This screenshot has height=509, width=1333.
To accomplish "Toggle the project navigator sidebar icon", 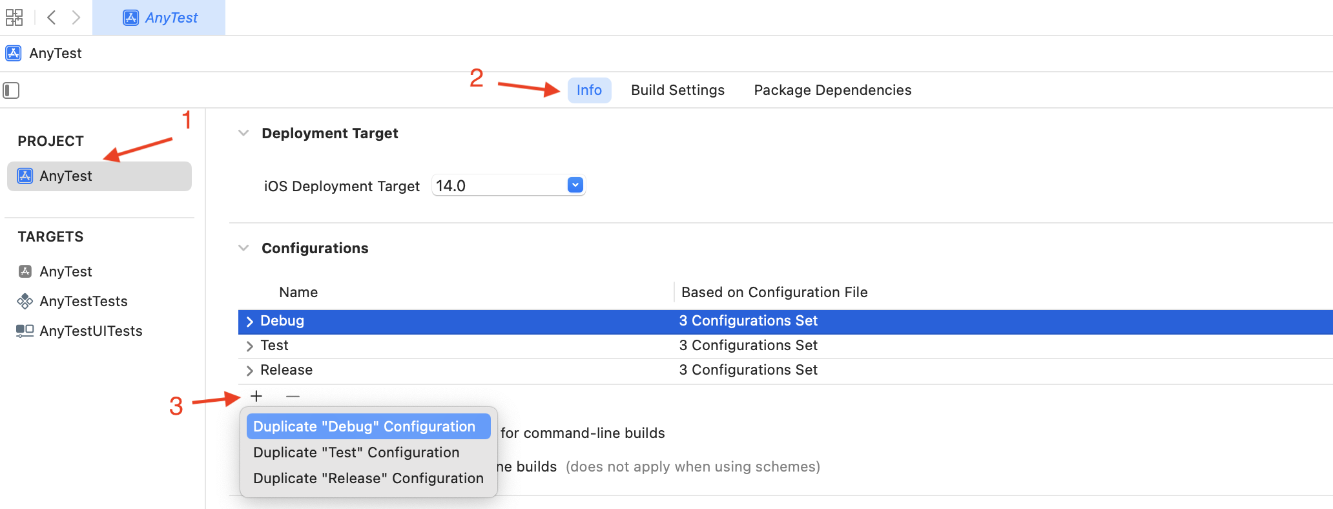I will coord(12,90).
